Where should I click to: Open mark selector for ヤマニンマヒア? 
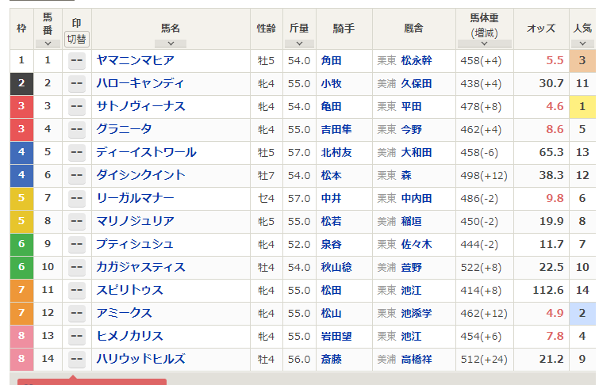pos(77,61)
